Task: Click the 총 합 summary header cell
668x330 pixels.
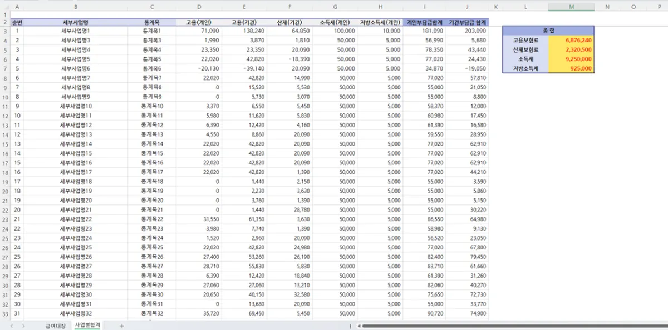Action: [x=548, y=31]
